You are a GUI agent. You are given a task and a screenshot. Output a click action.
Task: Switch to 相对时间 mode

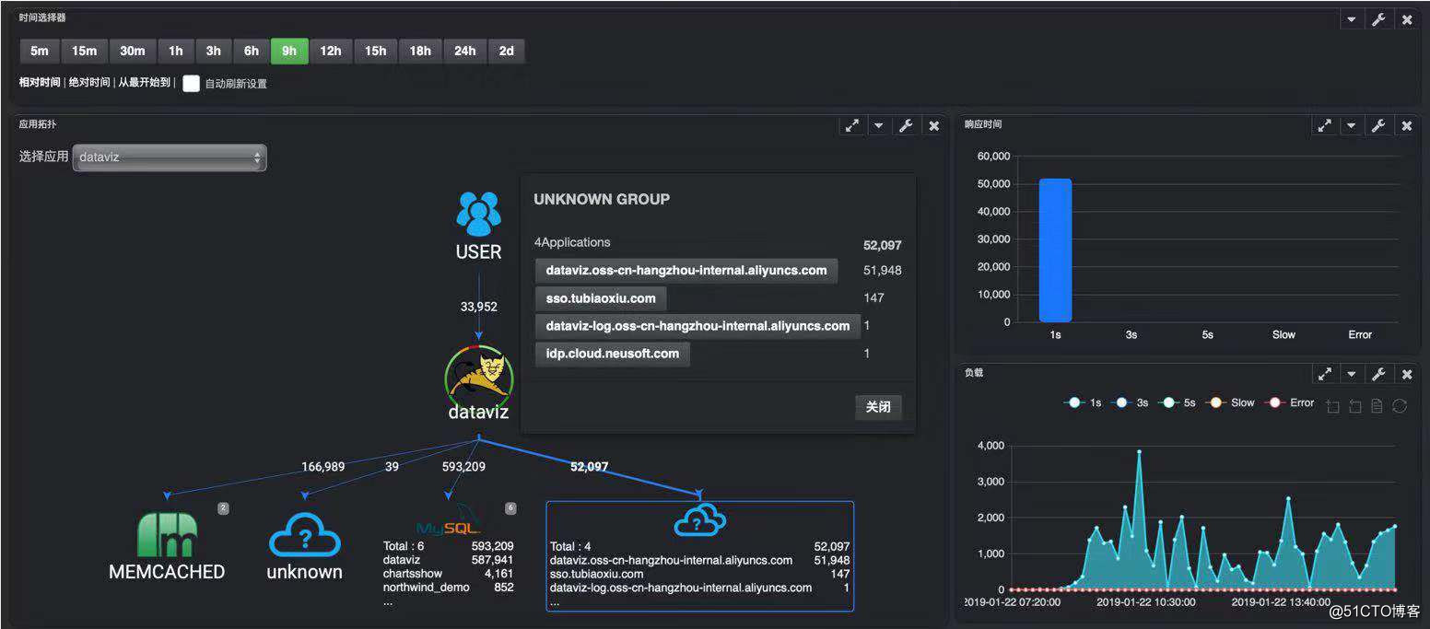[x=40, y=83]
